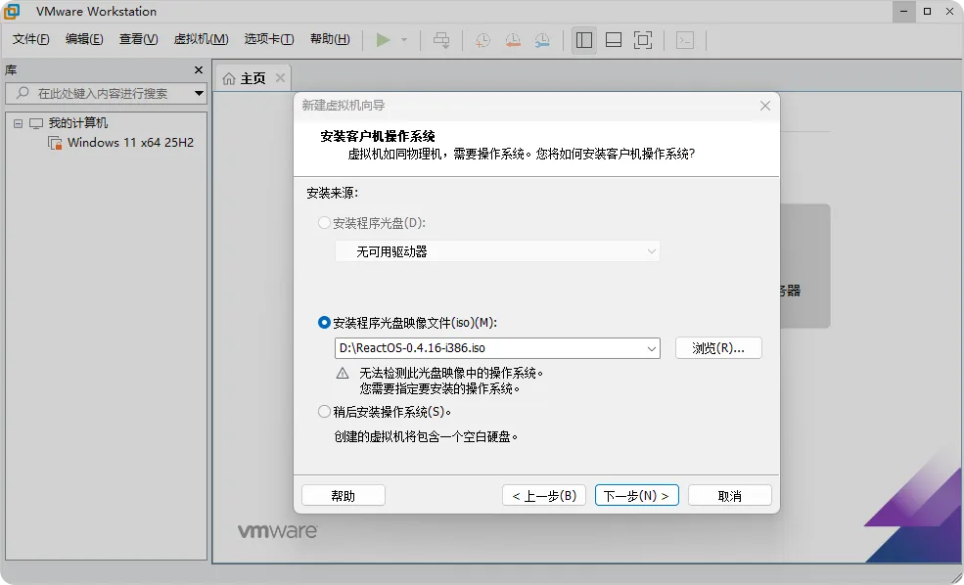This screenshot has width=964, height=585.
Task: Maximize the VMware Workstation window
Action: (927, 11)
